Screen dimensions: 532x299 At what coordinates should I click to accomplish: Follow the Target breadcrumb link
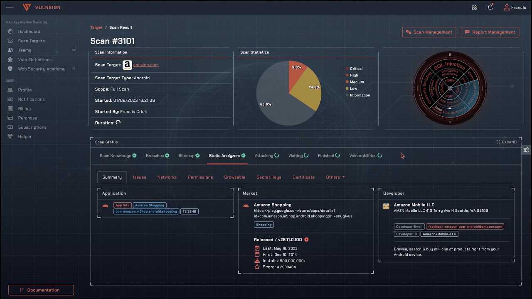96,27
